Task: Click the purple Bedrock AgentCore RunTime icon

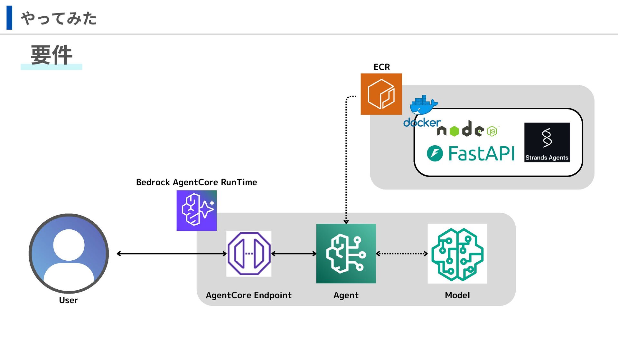Action: (x=196, y=210)
